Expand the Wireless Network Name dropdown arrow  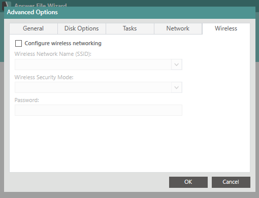[x=177, y=64]
